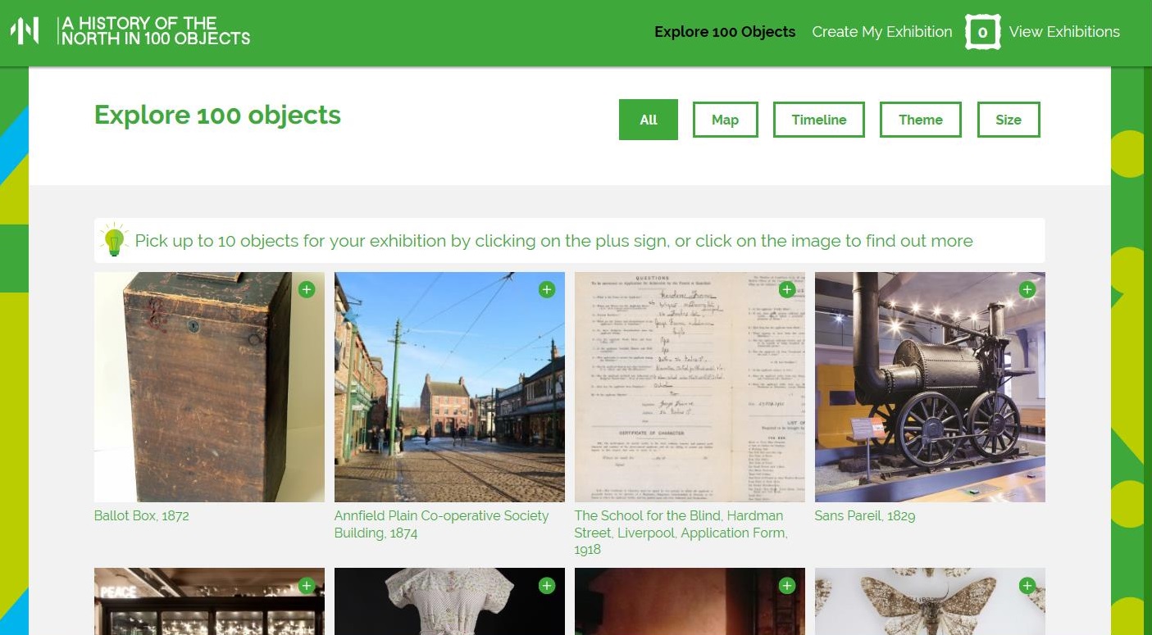The width and height of the screenshot is (1152, 635).
Task: Open the moth specimen thumbnail
Action: pos(930,601)
